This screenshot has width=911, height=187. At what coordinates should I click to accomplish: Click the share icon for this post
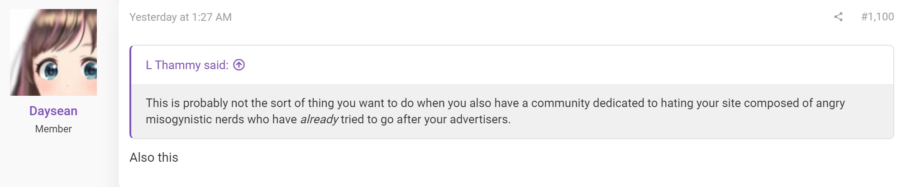[838, 17]
